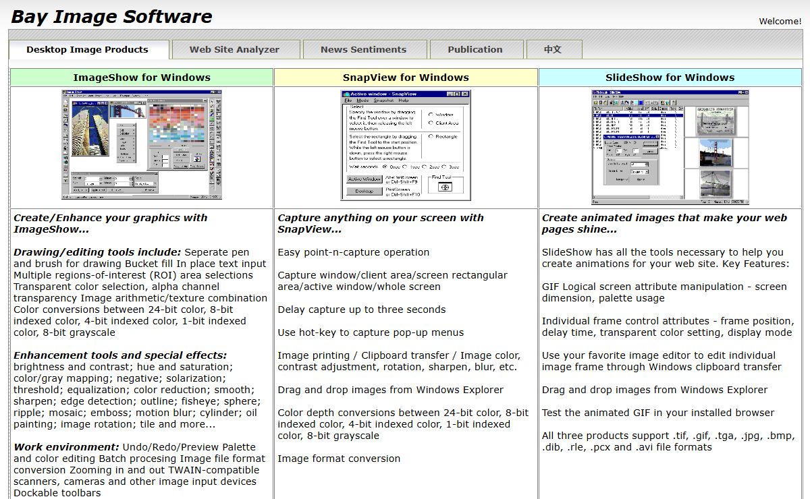The image size is (810, 499).
Task: Click 'Enhancement tools and special effects:' text
Action: [x=120, y=355]
